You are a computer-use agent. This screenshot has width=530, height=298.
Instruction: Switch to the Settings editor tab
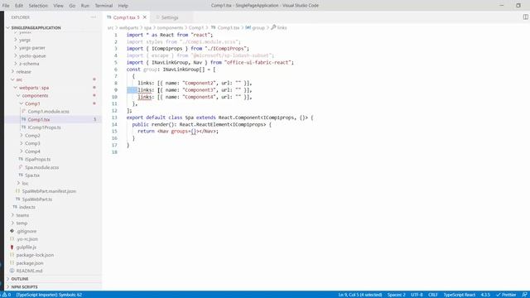coord(170,17)
